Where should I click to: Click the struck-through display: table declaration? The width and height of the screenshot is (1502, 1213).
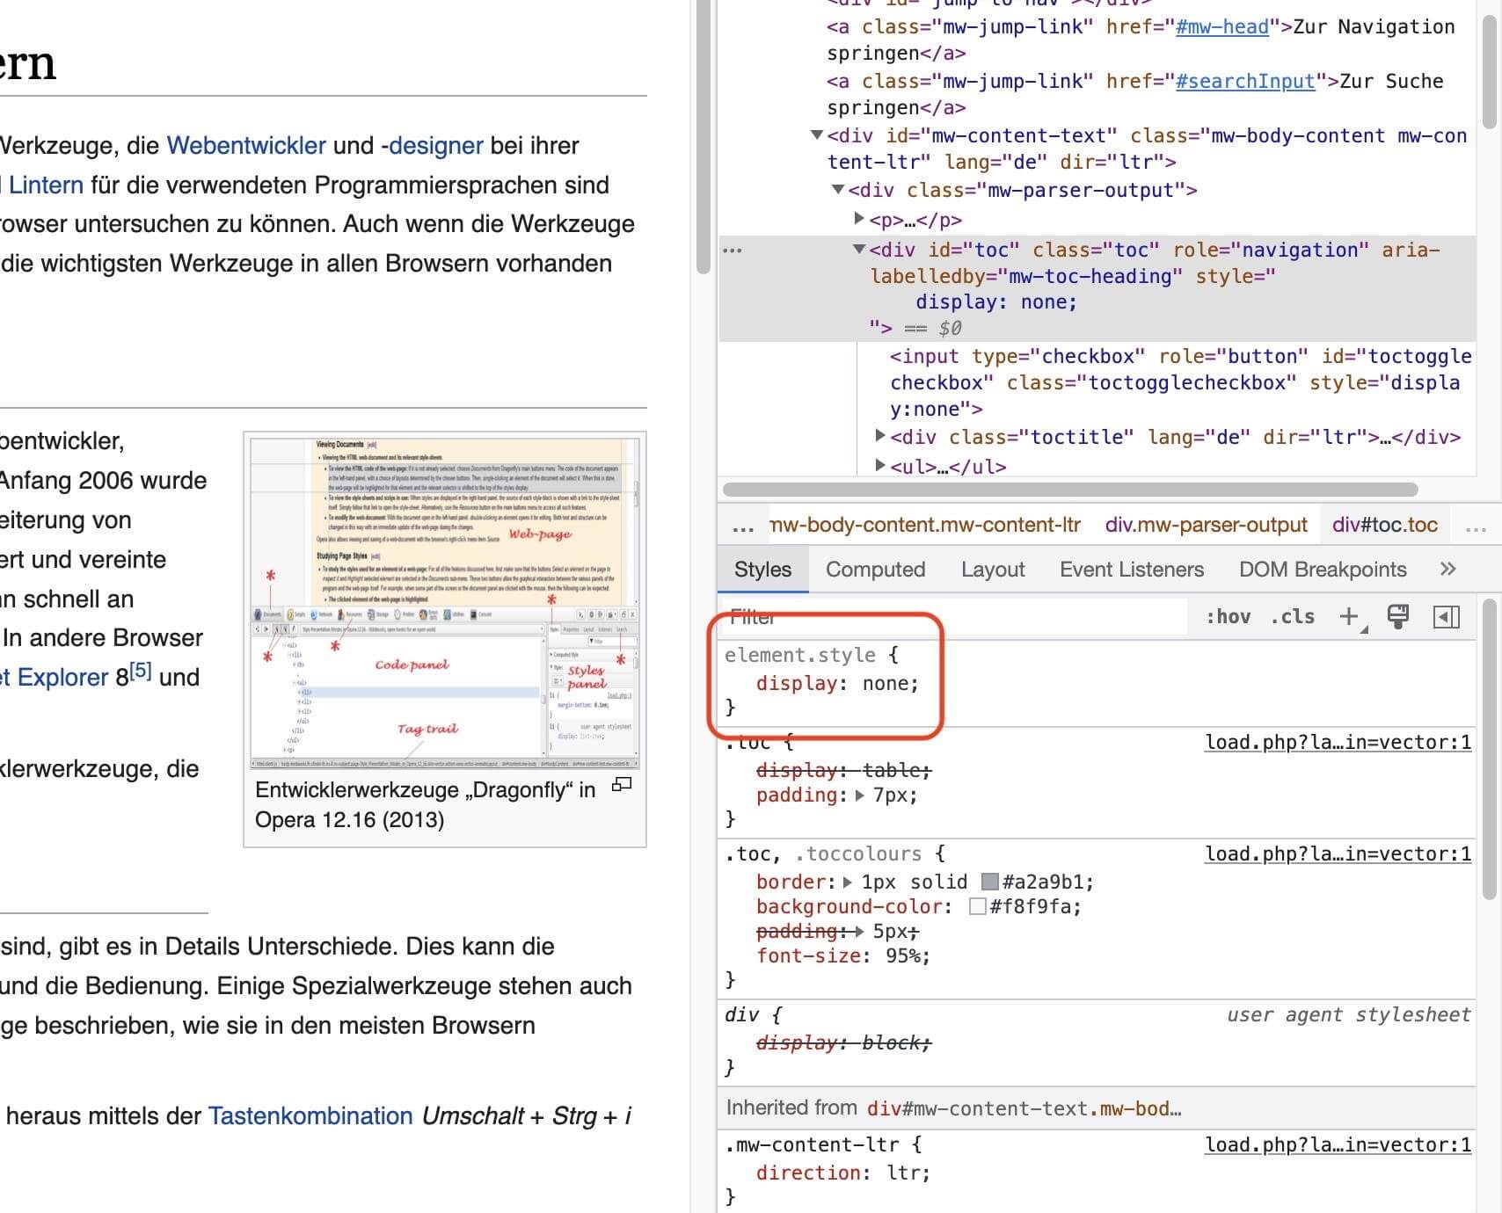(843, 771)
